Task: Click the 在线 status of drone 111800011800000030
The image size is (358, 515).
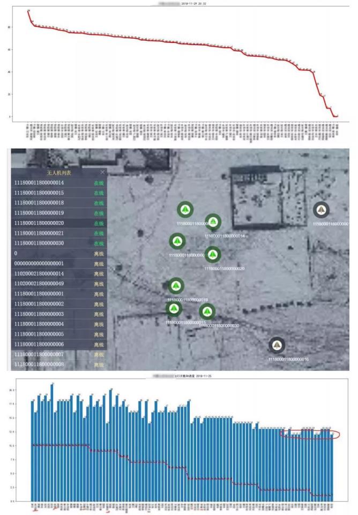Action: [99, 244]
